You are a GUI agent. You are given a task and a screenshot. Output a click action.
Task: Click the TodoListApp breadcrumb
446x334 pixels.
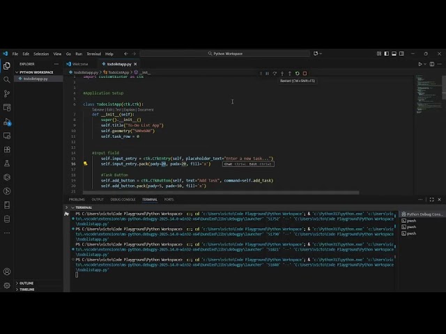click(116, 72)
